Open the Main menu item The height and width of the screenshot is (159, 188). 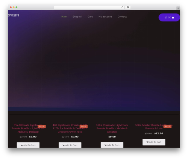pos(64,17)
